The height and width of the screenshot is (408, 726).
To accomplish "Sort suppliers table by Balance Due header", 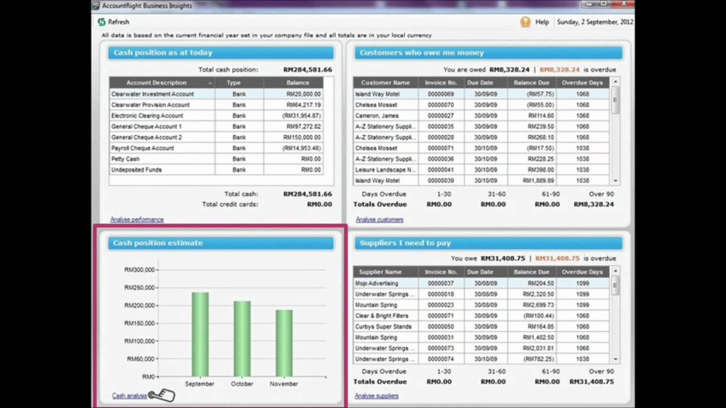I will (531, 272).
